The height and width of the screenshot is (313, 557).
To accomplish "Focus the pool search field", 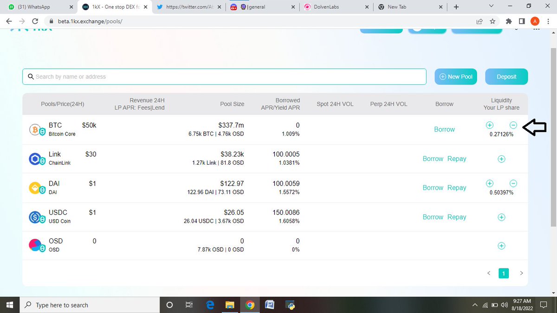I will (x=224, y=77).
